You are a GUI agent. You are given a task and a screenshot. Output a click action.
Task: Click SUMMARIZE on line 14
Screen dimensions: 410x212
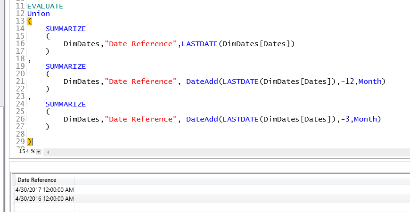click(66, 29)
